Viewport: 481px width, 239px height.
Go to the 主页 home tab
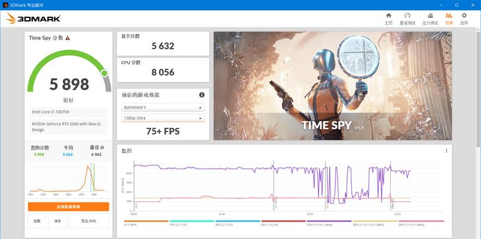pyautogui.click(x=388, y=19)
